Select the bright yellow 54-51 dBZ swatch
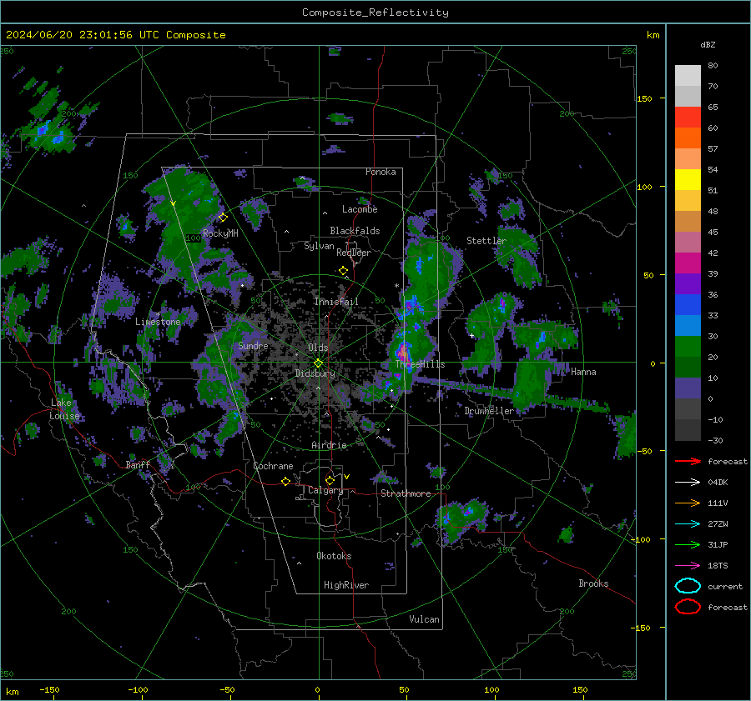Screen dimensions: 751x701 pos(688,180)
